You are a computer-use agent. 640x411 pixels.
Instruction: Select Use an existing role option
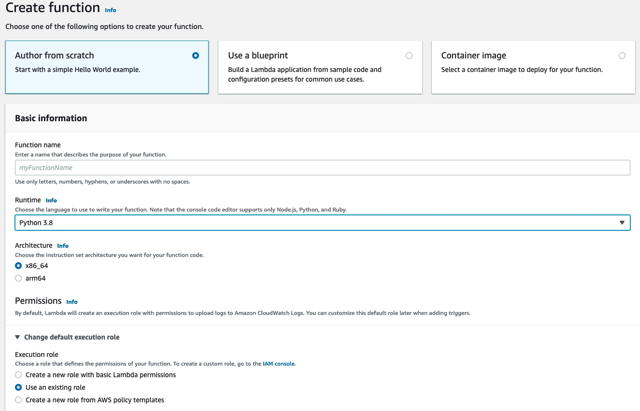[x=18, y=387]
